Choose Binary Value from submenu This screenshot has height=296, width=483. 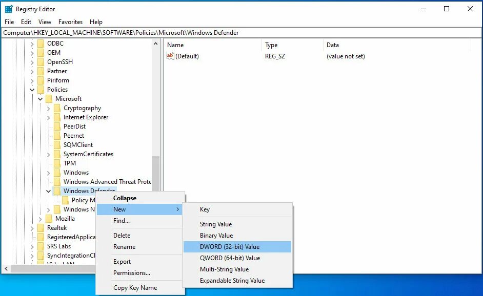(x=237, y=236)
